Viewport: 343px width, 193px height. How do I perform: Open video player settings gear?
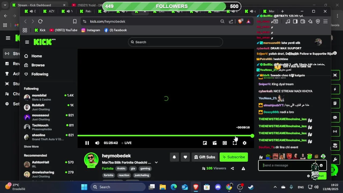(x=244, y=143)
